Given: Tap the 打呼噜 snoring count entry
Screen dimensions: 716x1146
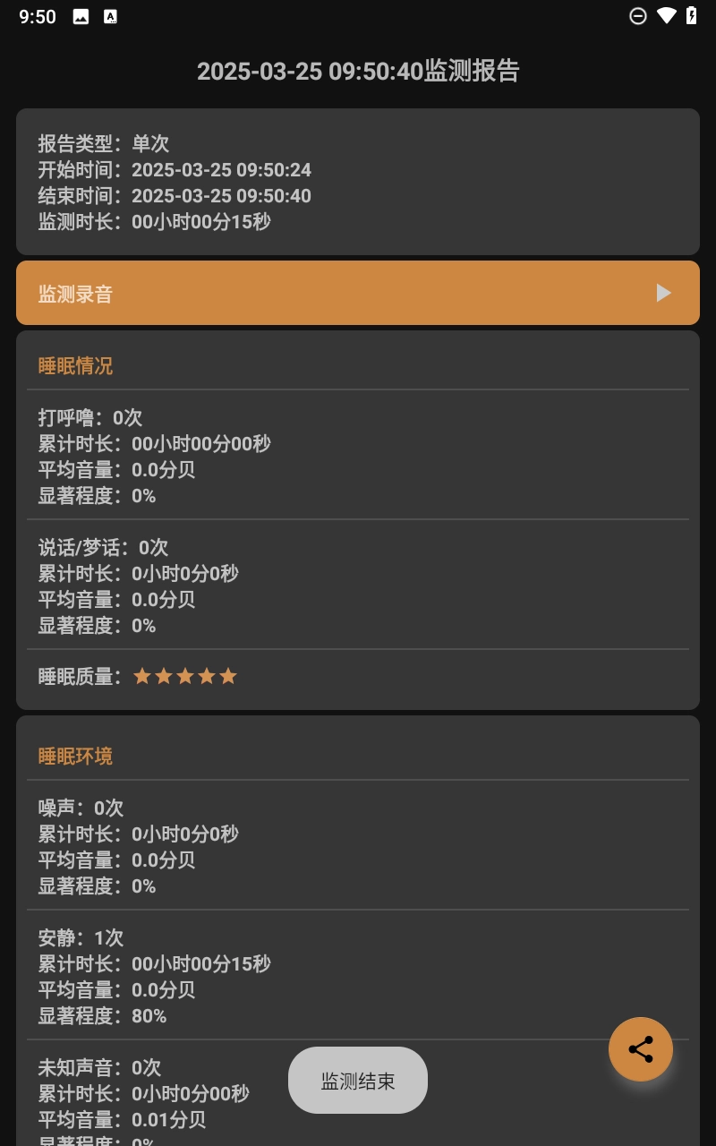Looking at the screenshot, I should pyautogui.click(x=90, y=417).
